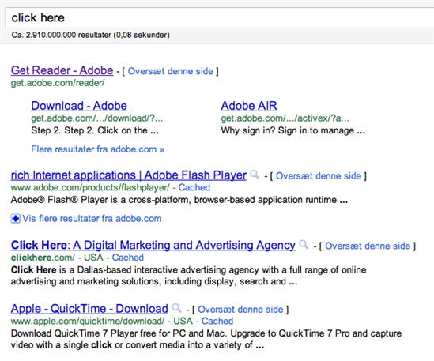
Task: Open rich Internet applications Adobe Flash Player result
Action: 128,175
